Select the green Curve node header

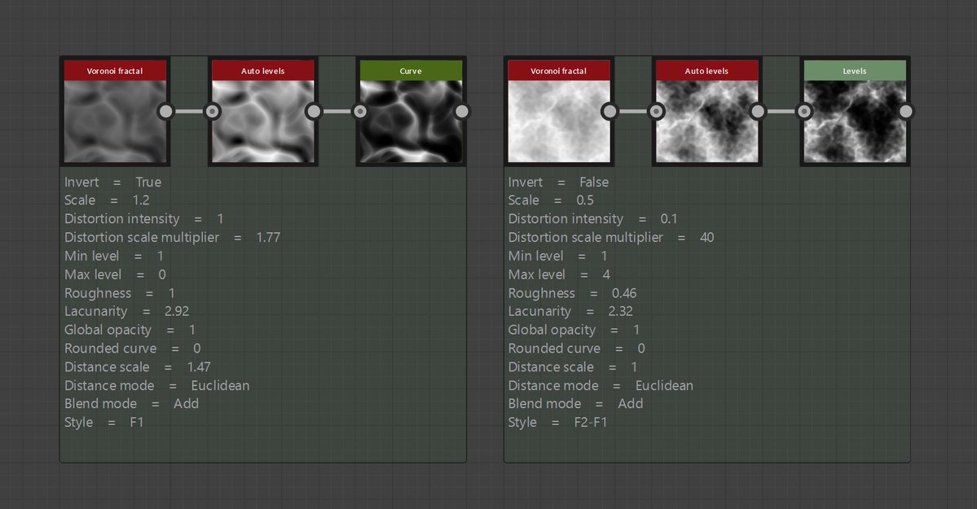411,70
